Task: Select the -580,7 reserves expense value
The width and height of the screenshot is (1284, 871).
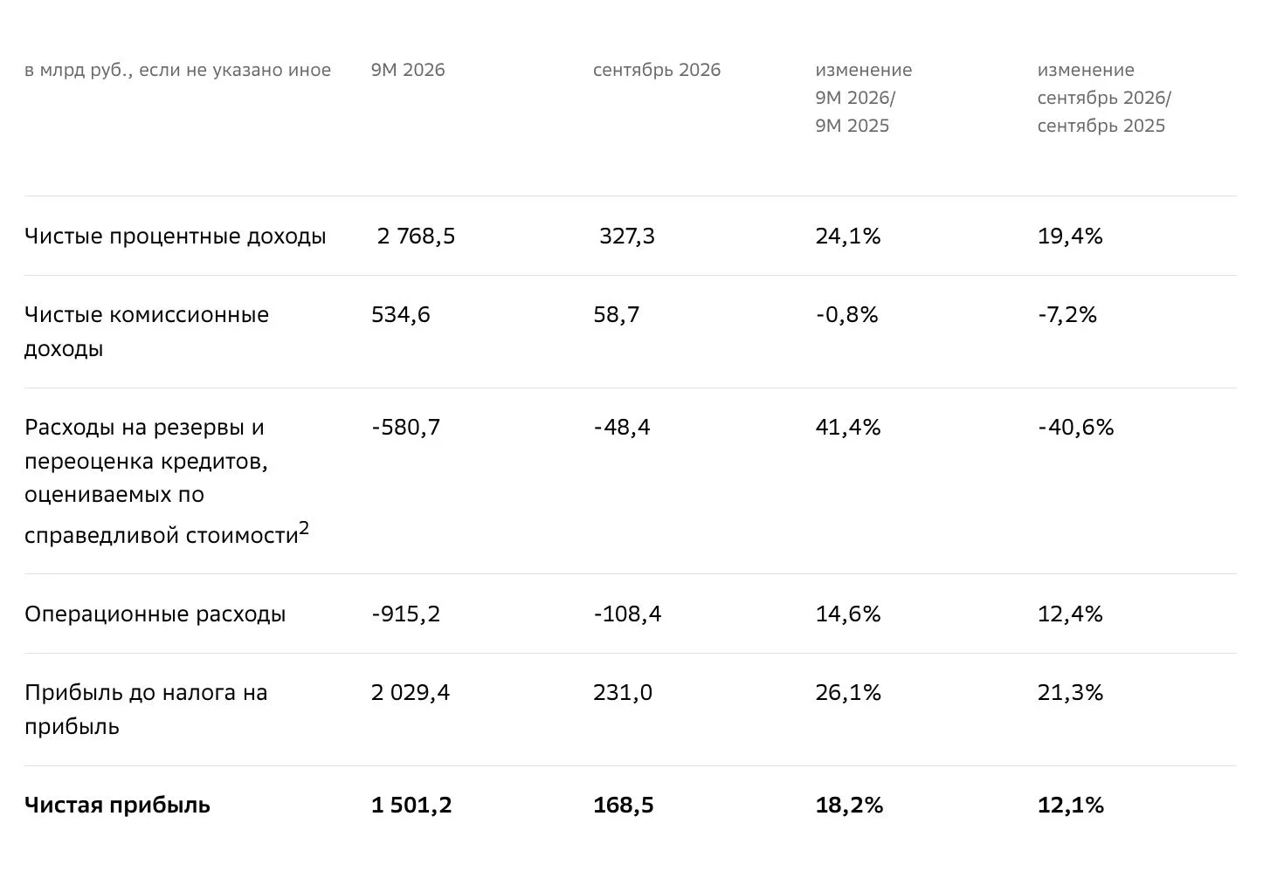Action: pos(406,428)
